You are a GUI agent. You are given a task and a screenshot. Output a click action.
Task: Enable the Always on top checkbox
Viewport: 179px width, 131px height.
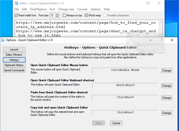64,15
